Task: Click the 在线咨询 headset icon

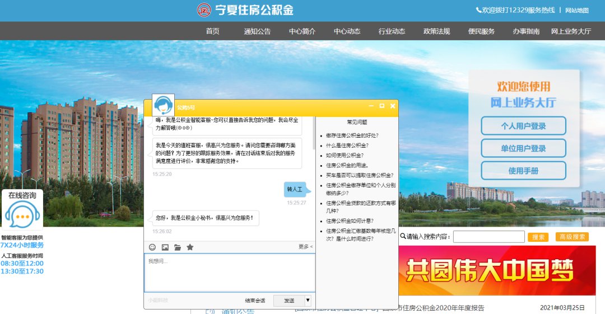Action: [22, 215]
